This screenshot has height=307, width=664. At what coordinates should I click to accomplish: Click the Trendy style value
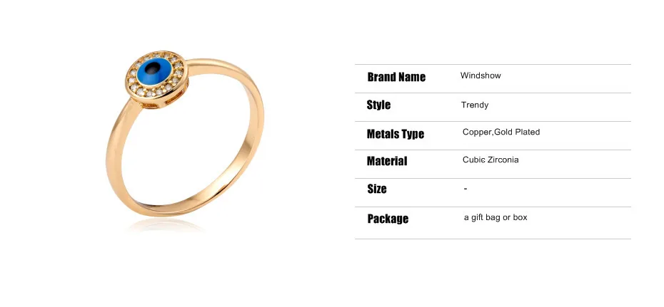475,105
